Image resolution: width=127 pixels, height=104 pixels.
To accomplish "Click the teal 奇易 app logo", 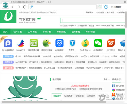I will tap(5, 5).
